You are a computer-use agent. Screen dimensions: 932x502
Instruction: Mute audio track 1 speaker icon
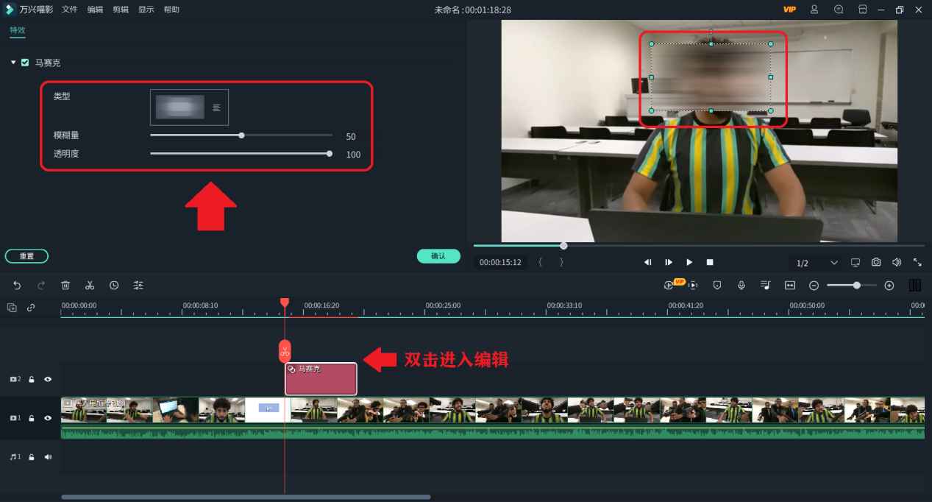tap(48, 457)
